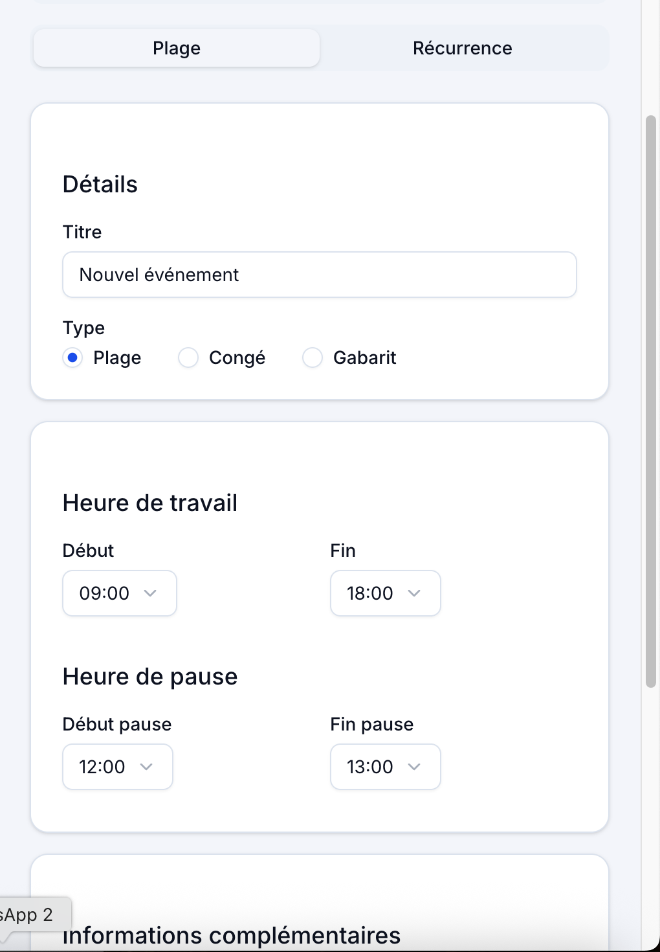Click the Titre input field
Screen dimensions: 660x952
[x=319, y=275]
